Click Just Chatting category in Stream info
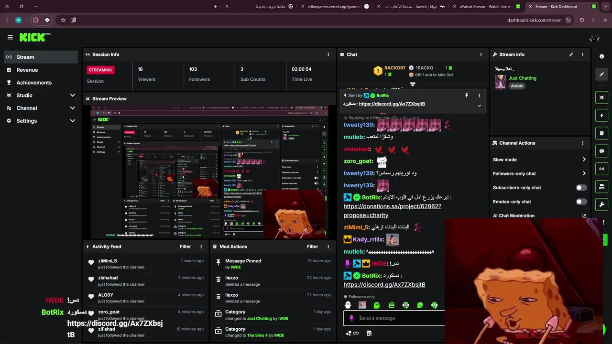The image size is (612, 344). click(x=522, y=78)
